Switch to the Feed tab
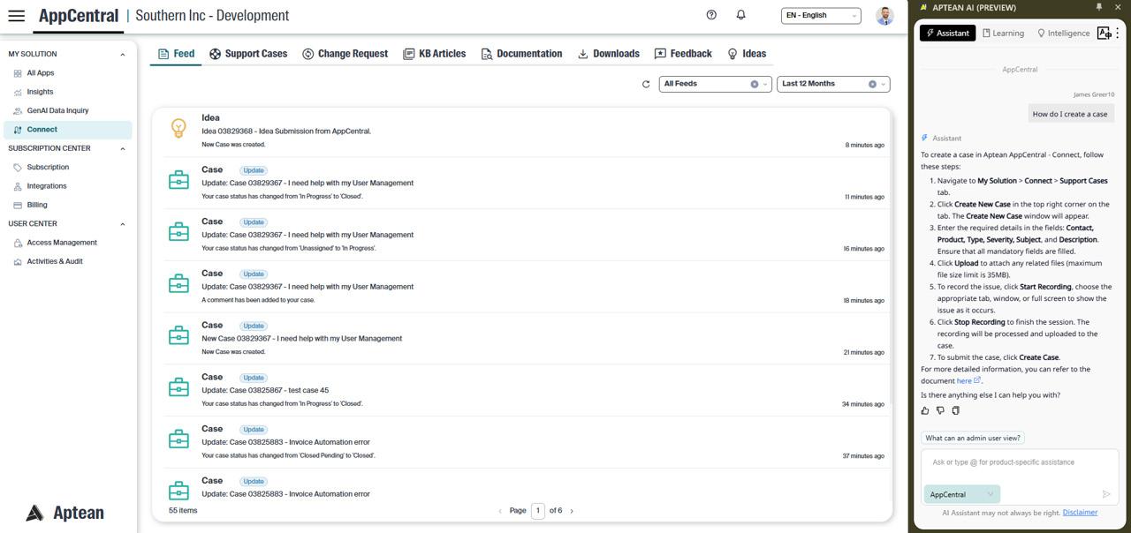The image size is (1131, 533). pyautogui.click(x=176, y=54)
